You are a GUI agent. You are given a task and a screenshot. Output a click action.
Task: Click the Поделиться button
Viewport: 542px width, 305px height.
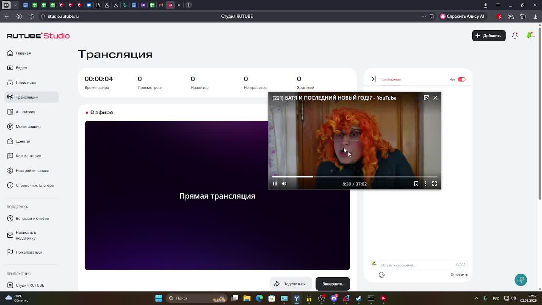[290, 284]
